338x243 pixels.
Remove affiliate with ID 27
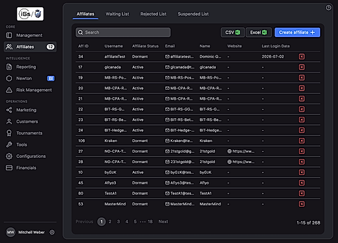click(x=302, y=151)
